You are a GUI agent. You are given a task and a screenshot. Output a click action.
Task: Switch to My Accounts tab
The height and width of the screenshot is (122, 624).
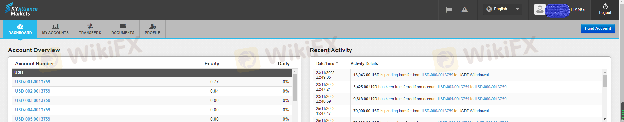tap(55, 29)
